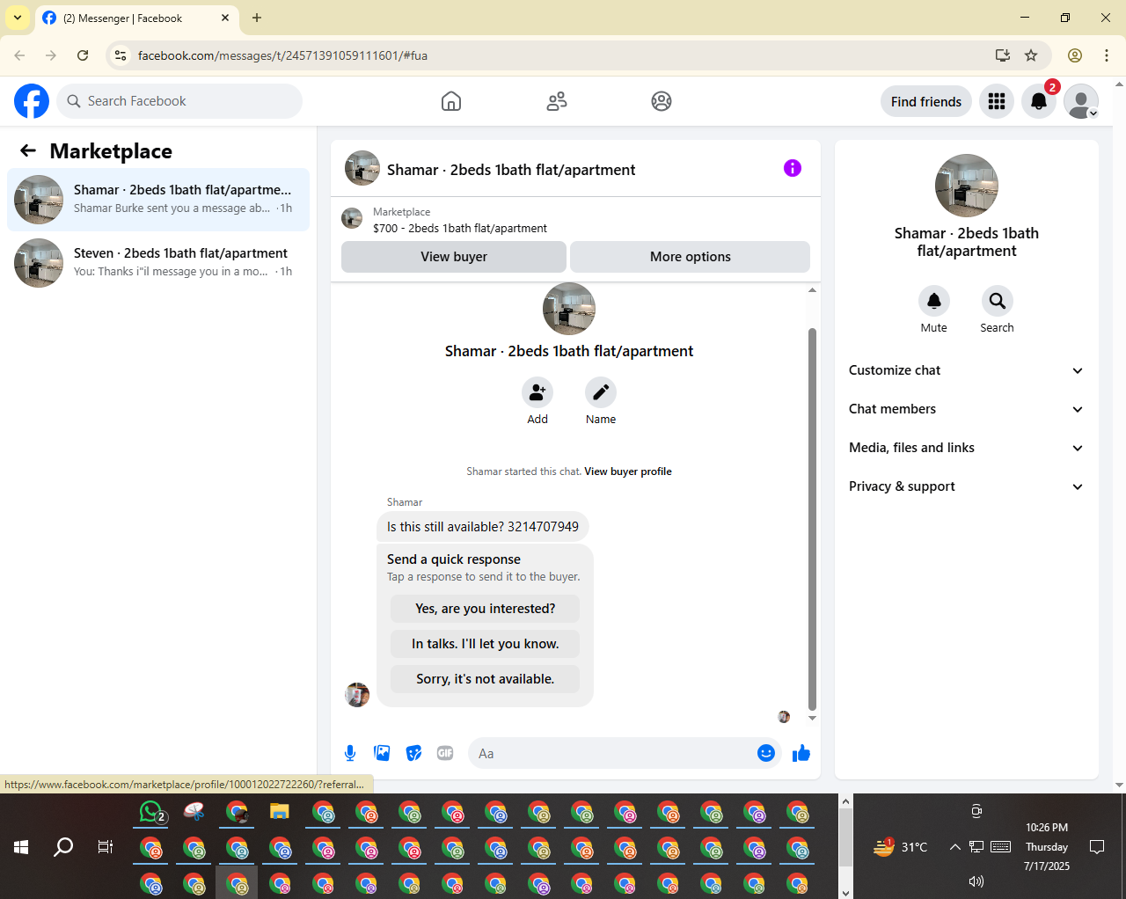Open a new browser tab
Screen dimensions: 1126x899
pyautogui.click(x=257, y=18)
